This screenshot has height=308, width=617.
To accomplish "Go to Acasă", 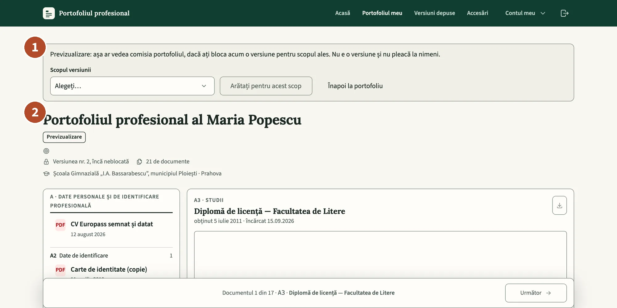I will (x=342, y=13).
